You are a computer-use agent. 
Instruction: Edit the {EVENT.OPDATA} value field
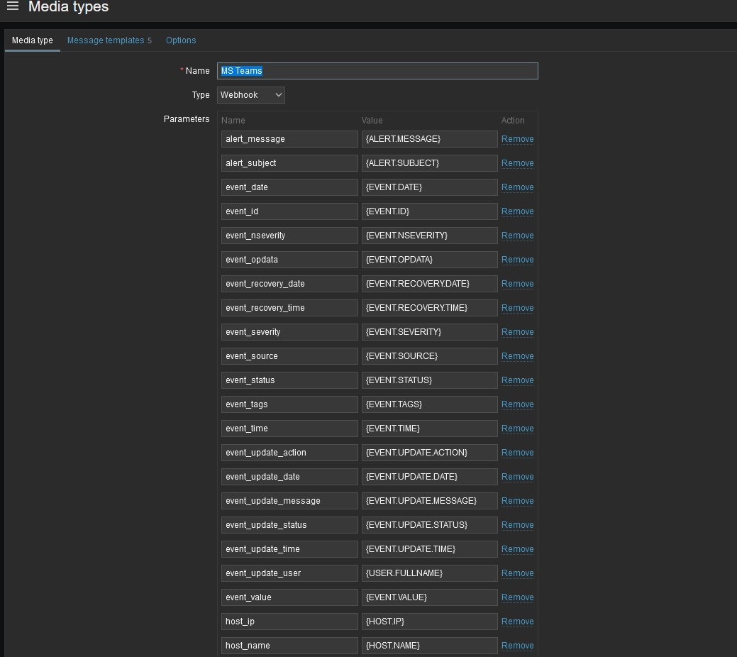point(430,260)
